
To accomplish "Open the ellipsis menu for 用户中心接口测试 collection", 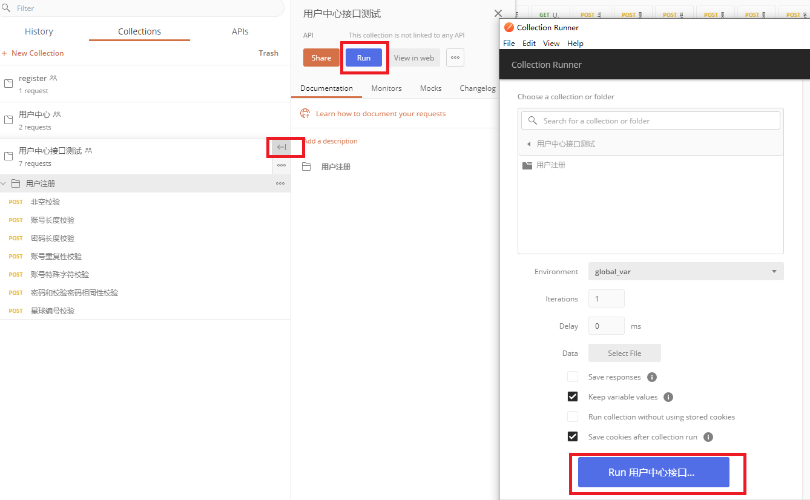I will [282, 165].
